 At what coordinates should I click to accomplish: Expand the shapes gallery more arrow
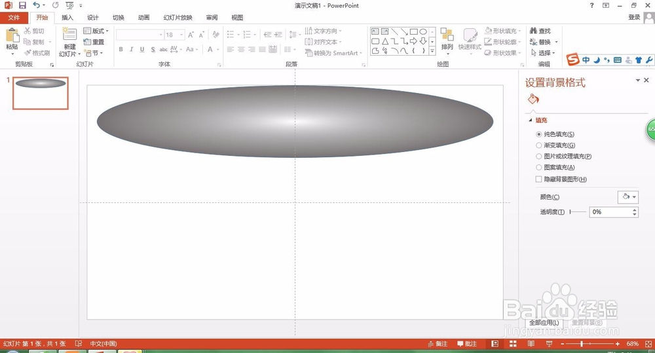point(432,51)
